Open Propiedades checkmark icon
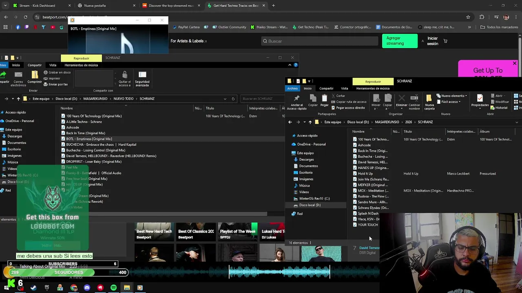 click(480, 98)
